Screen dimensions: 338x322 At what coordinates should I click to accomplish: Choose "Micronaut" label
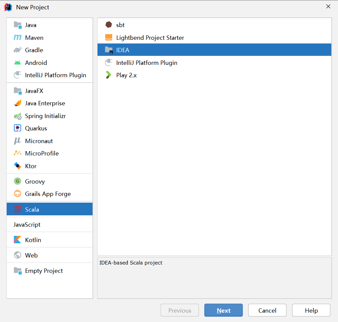pos(39,141)
